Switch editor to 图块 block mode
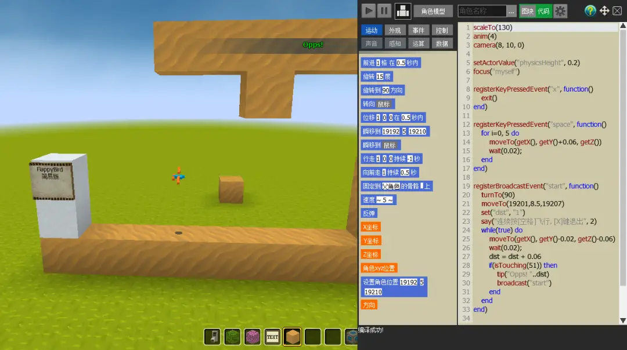Image resolution: width=627 pixels, height=350 pixels. tap(527, 11)
